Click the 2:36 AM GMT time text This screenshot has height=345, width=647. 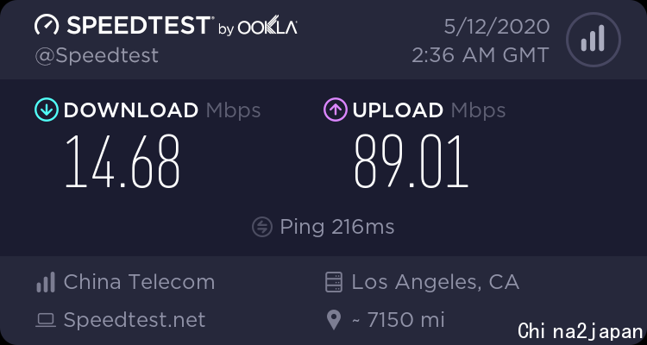coord(481,55)
